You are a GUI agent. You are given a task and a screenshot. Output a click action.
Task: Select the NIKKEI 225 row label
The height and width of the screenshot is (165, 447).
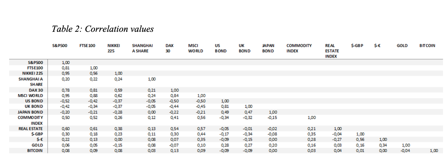[32, 73]
